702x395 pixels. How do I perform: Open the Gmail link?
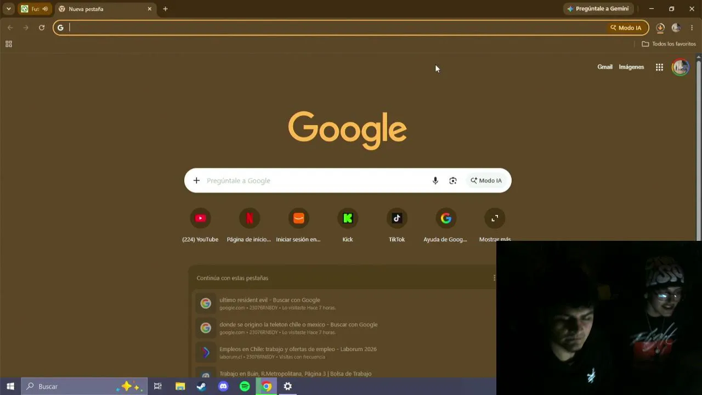point(605,67)
